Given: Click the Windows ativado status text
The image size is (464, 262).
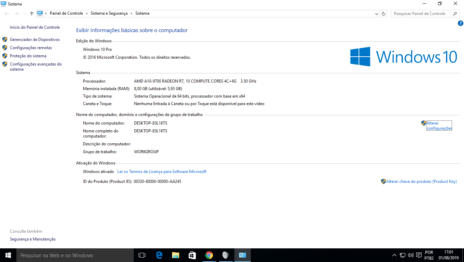Looking at the screenshot, I should pos(98,172).
